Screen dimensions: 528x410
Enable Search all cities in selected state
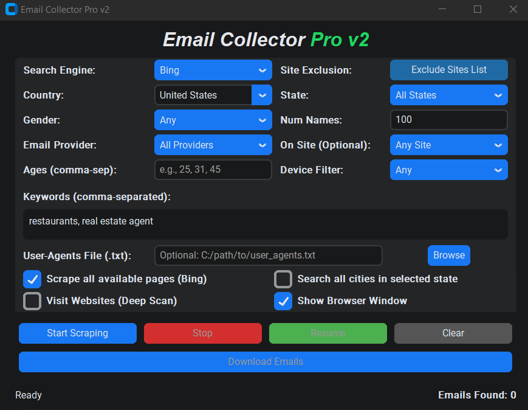283,279
